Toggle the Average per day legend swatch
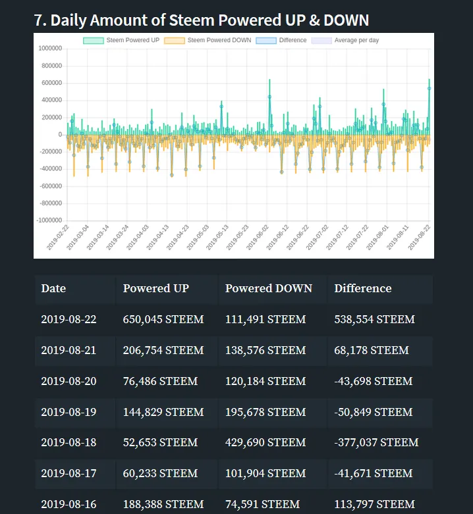The height and width of the screenshot is (514, 473). pyautogui.click(x=321, y=40)
